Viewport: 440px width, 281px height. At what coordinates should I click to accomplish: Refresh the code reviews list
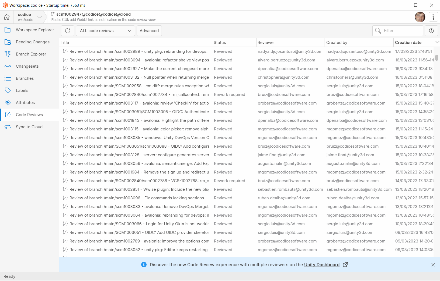coord(67,30)
